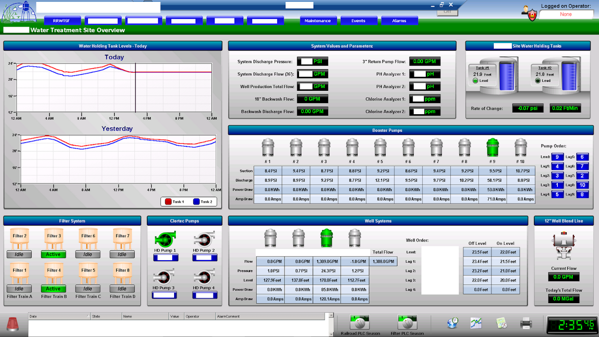The image size is (599, 337).
Task: Sort alarm list by Date column
Action: click(x=59, y=316)
